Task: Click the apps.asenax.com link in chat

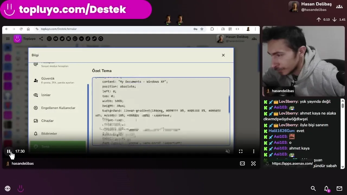Action: click(292, 164)
